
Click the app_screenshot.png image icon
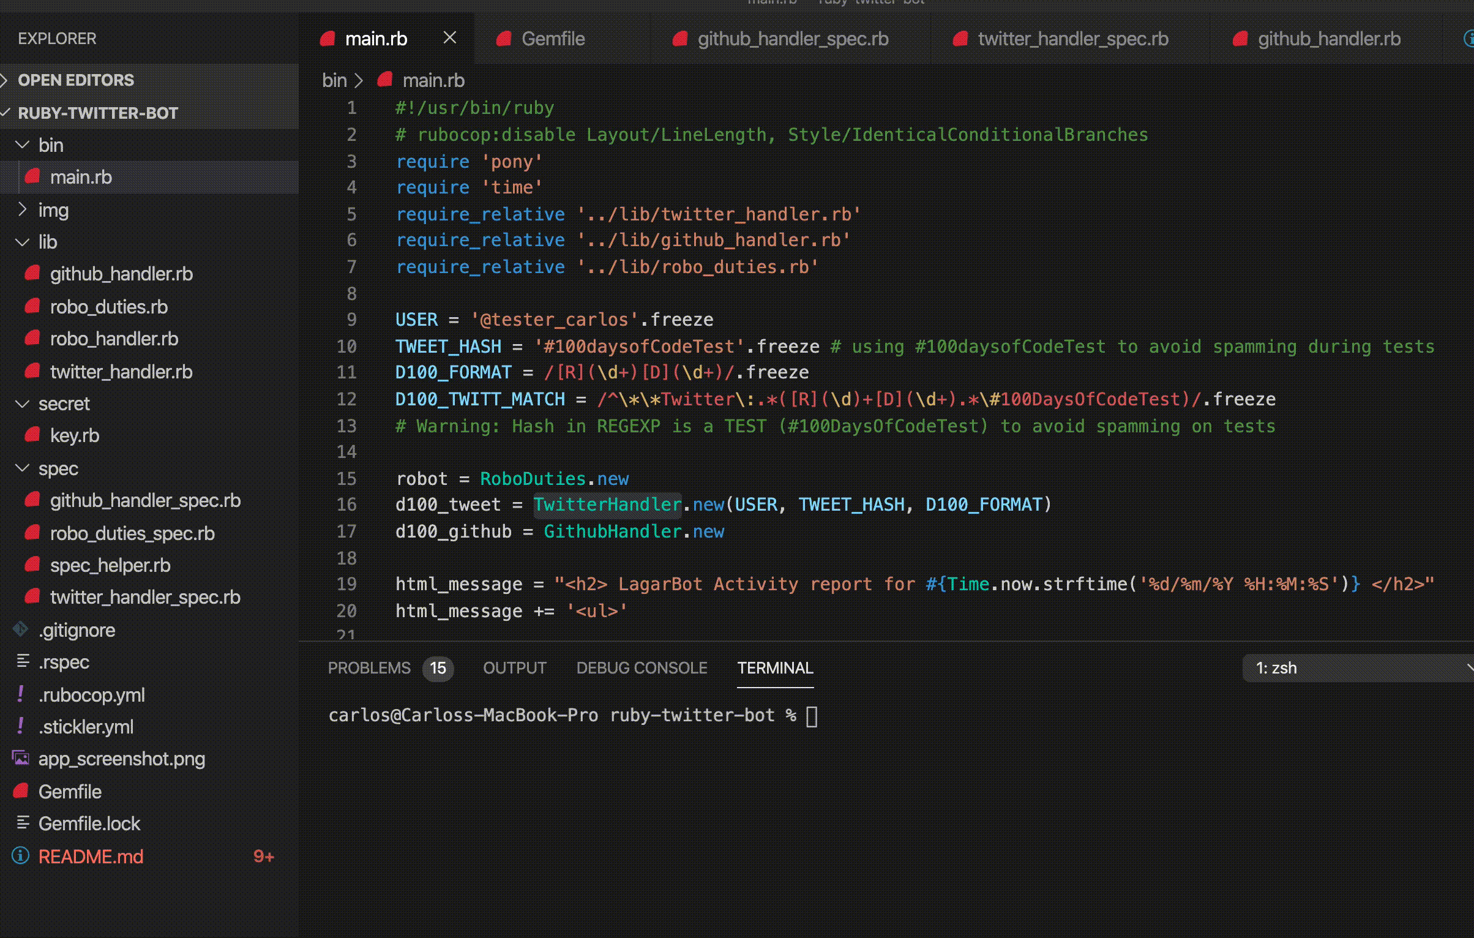[x=20, y=758]
